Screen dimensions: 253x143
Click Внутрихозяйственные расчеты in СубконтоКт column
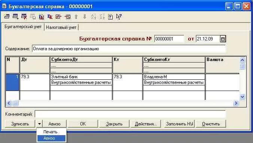click(174, 82)
